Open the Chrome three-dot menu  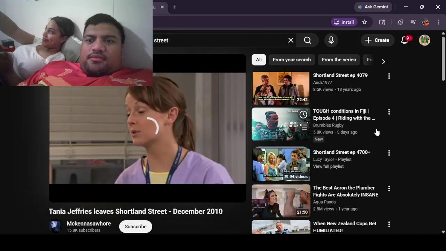(438, 22)
